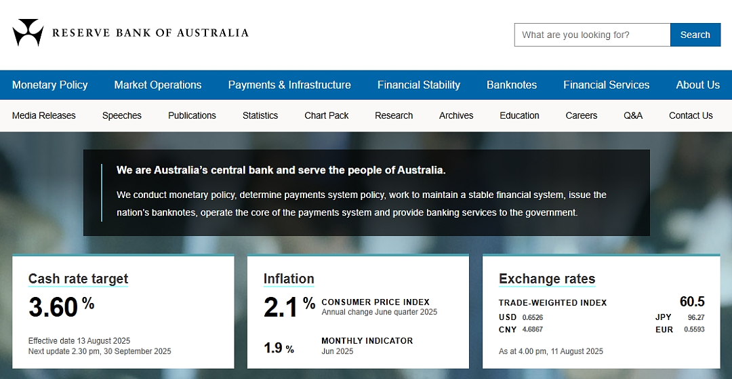The width and height of the screenshot is (732, 379).
Task: Open the About Us menu
Action: [698, 85]
